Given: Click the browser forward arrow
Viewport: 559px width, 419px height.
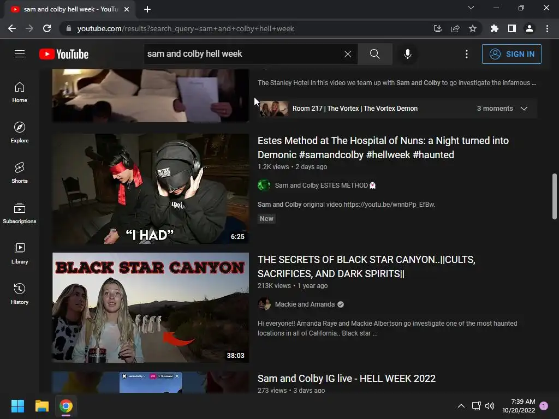Looking at the screenshot, I should pyautogui.click(x=29, y=28).
